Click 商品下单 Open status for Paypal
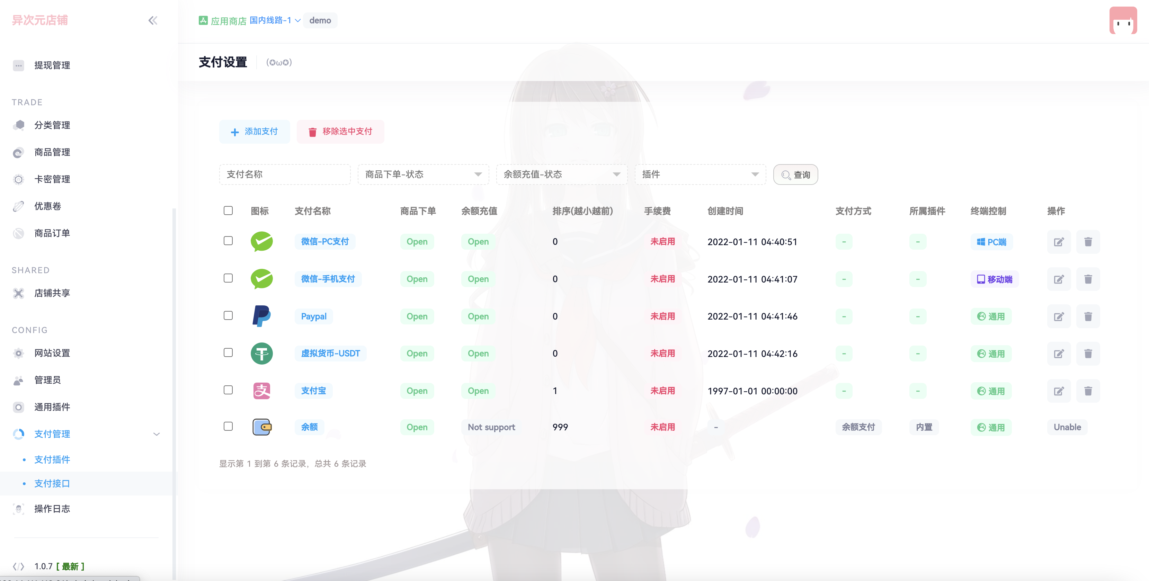Screen dimensions: 1149x581 (417, 316)
